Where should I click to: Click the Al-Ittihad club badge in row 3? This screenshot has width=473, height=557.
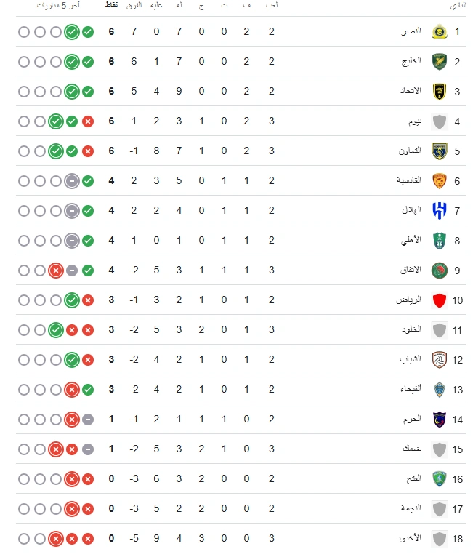click(440, 92)
